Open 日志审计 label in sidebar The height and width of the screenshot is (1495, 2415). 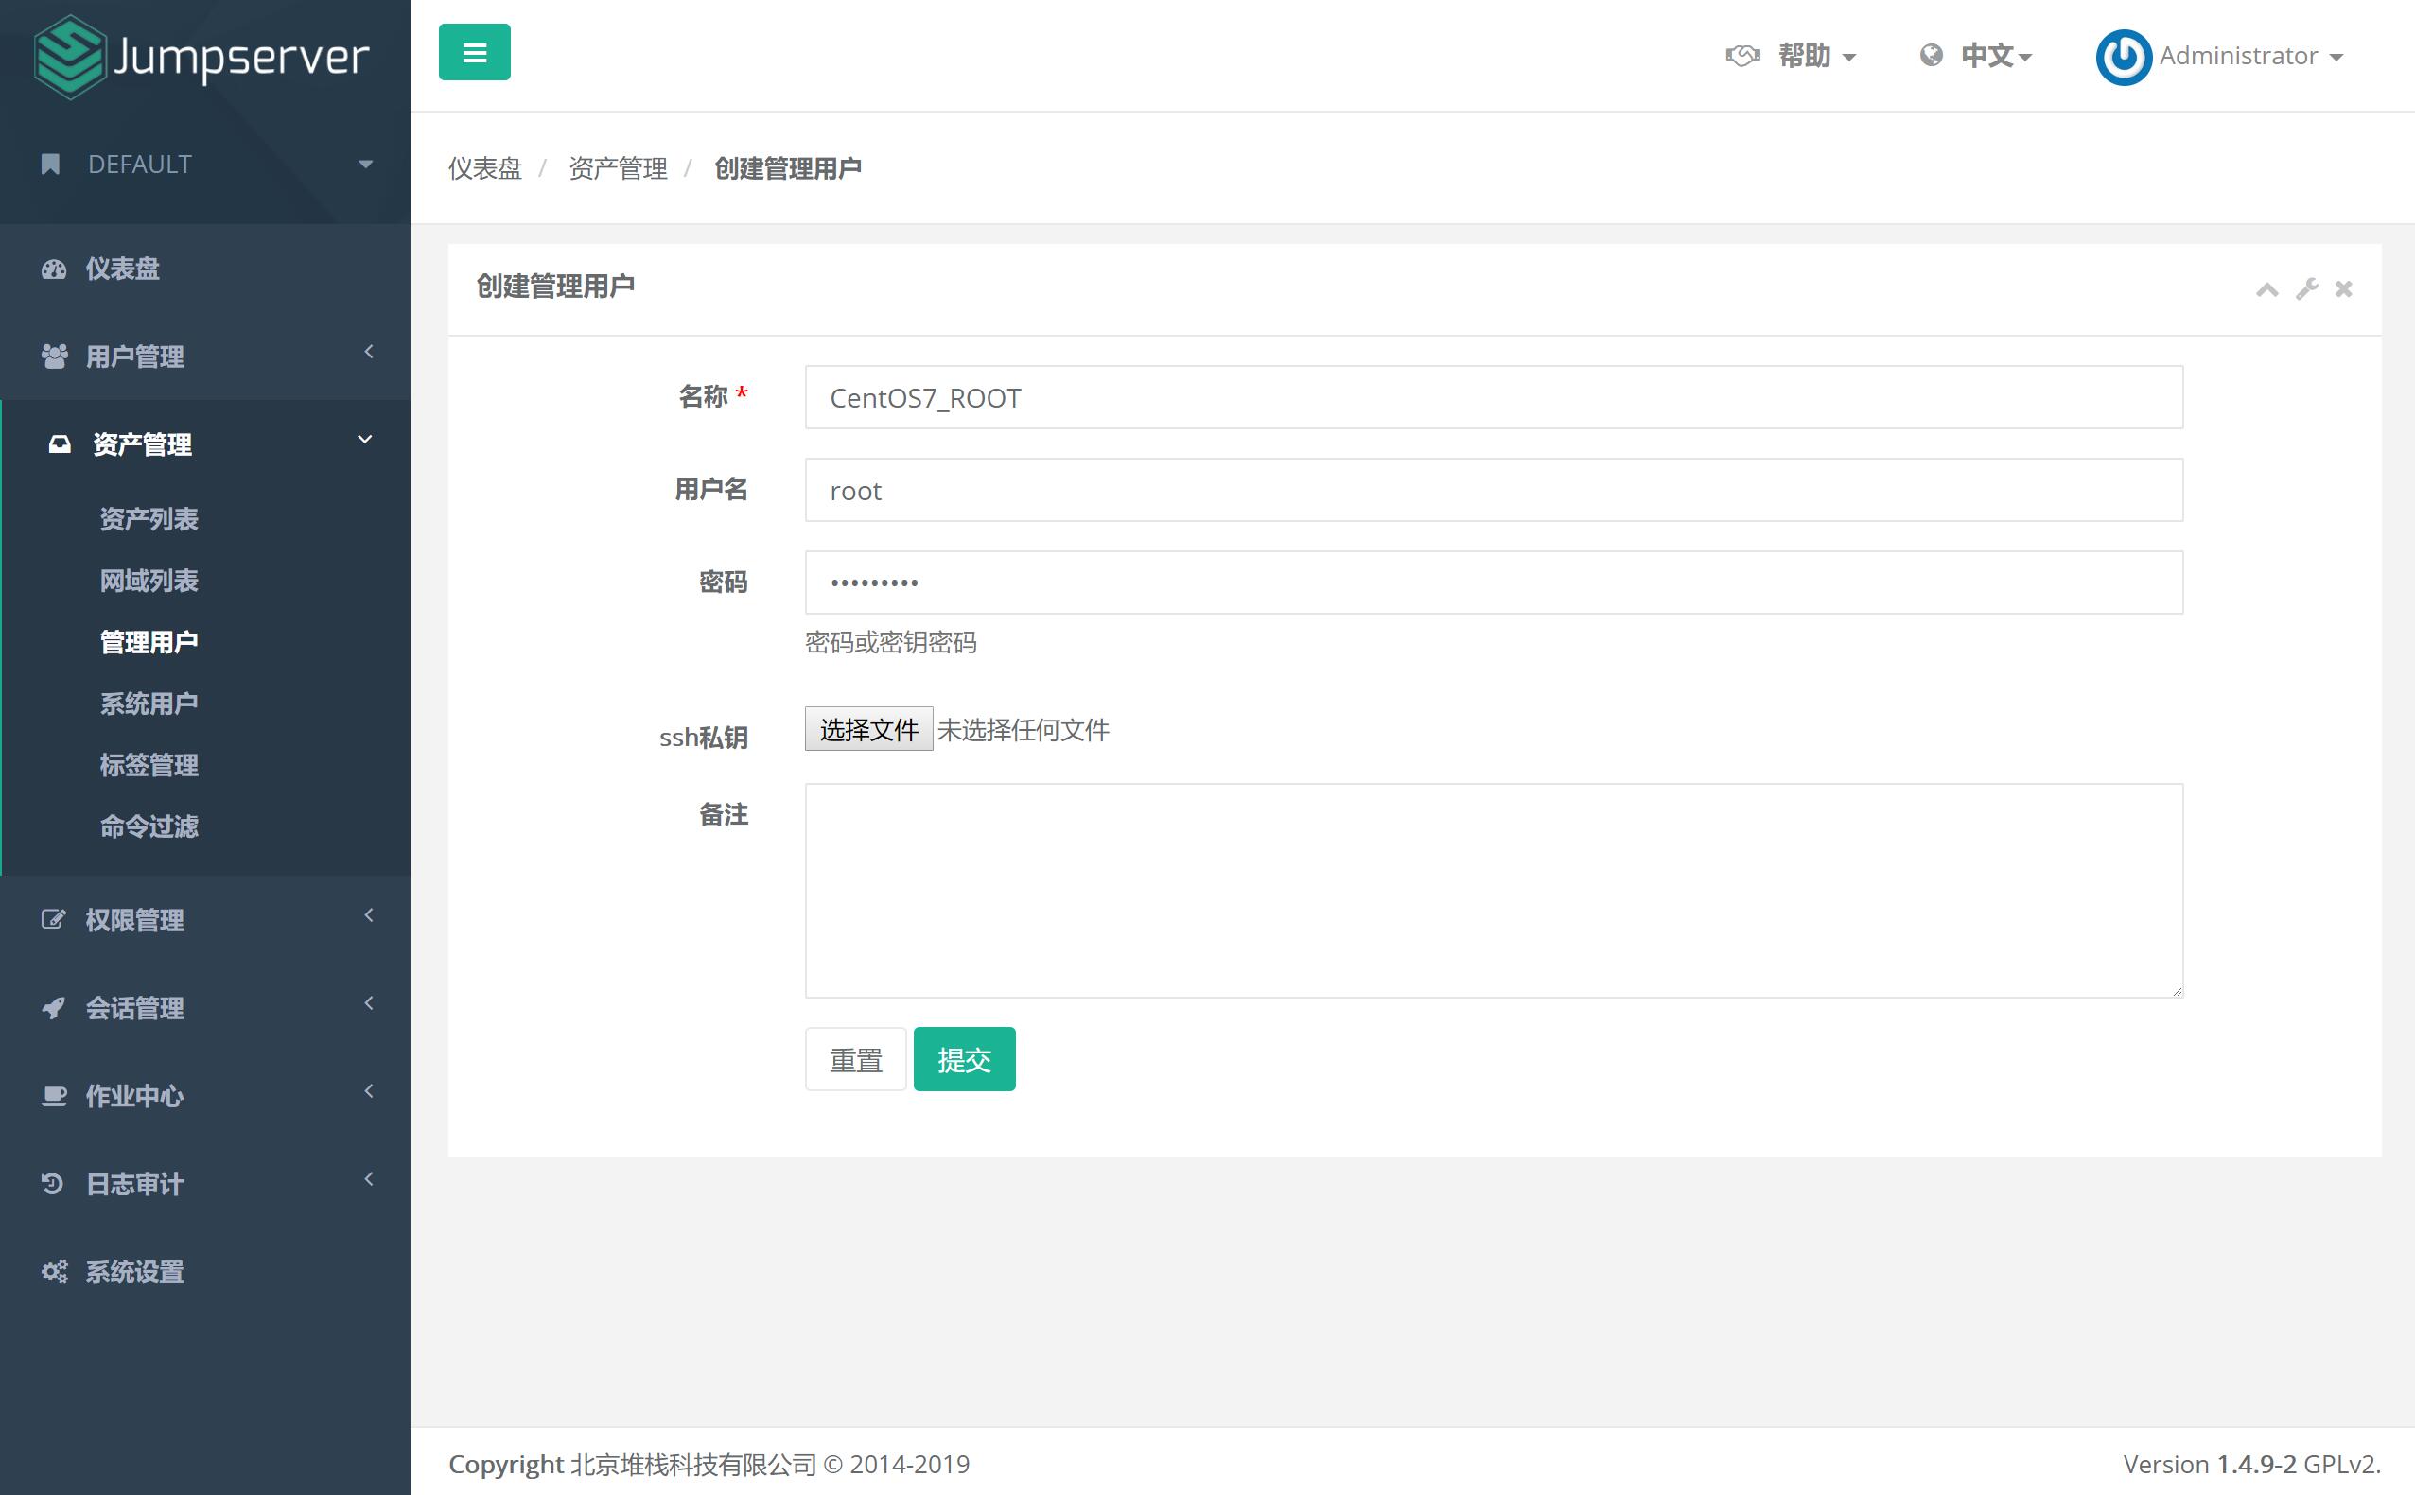click(135, 1184)
